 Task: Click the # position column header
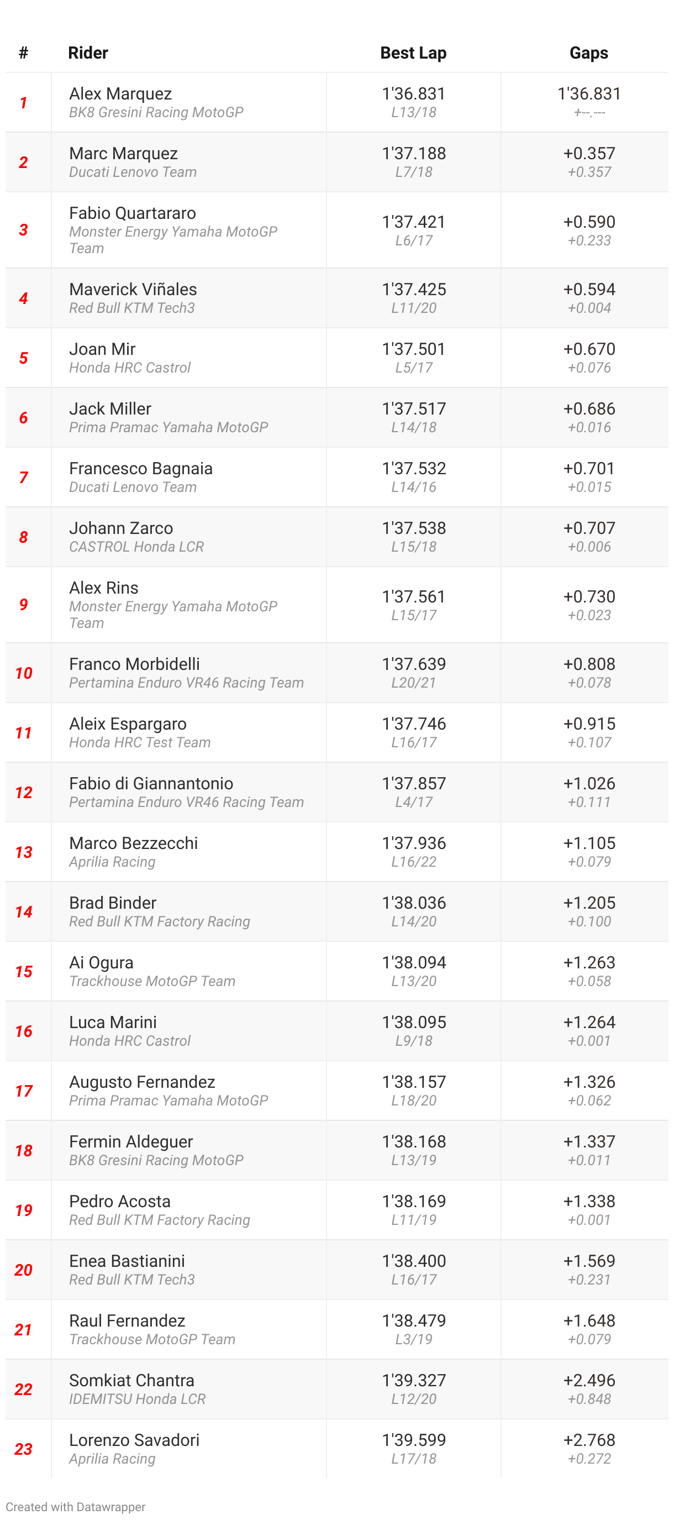24,53
